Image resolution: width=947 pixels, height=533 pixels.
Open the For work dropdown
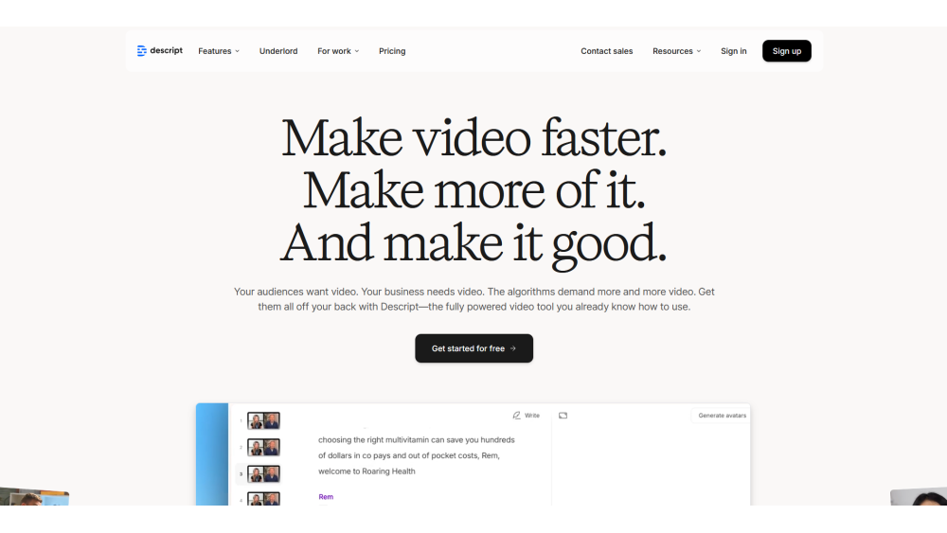point(338,51)
